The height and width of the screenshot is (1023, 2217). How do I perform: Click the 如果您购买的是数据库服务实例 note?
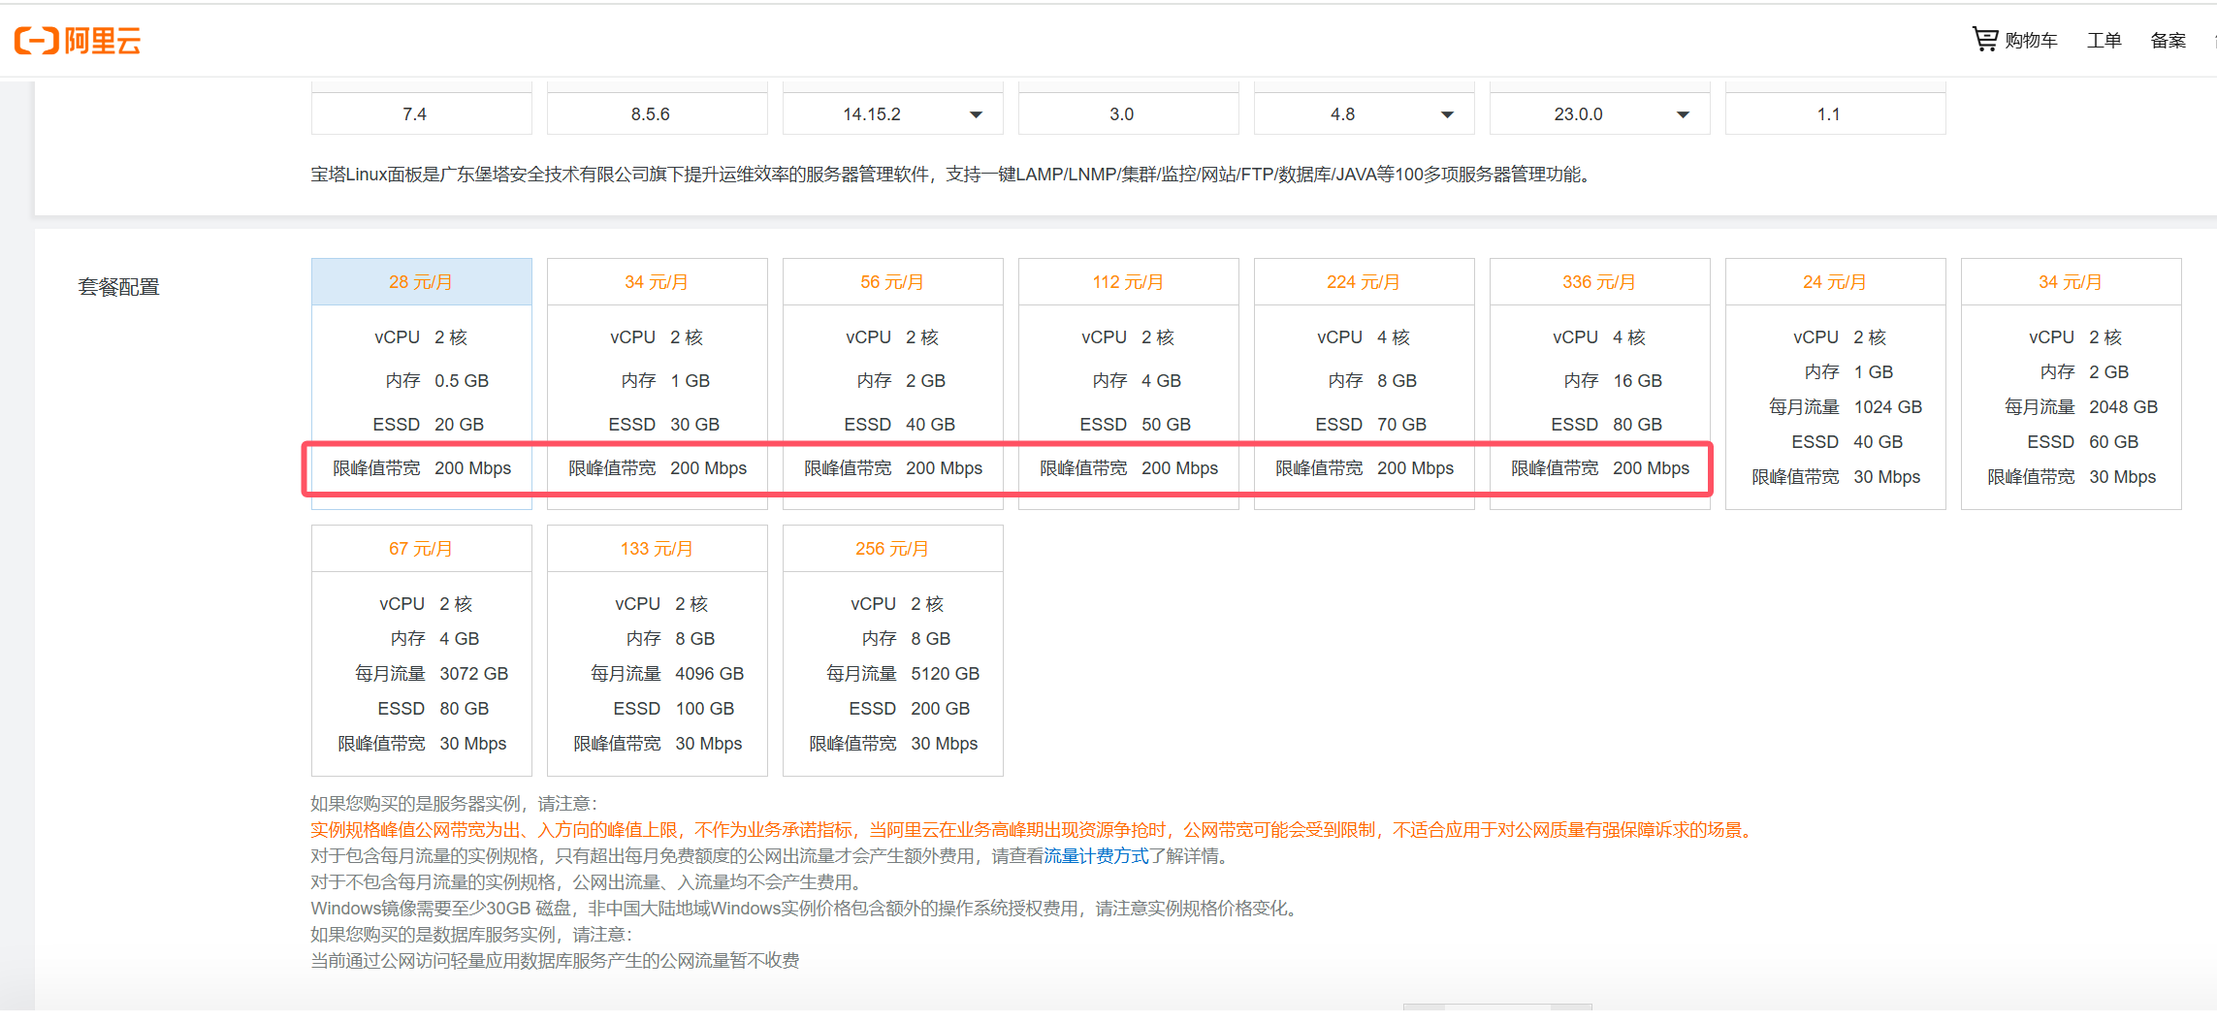click(x=471, y=935)
